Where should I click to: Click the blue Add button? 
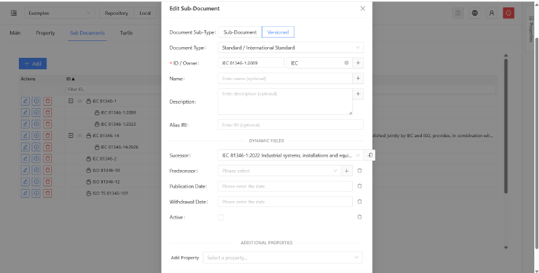pos(32,63)
